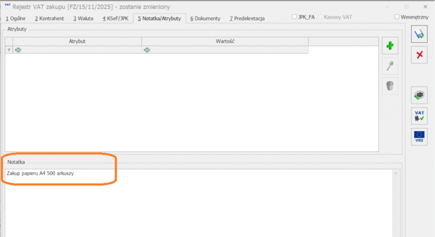Click the note scrollbar up arrow

pyautogui.click(x=396, y=174)
